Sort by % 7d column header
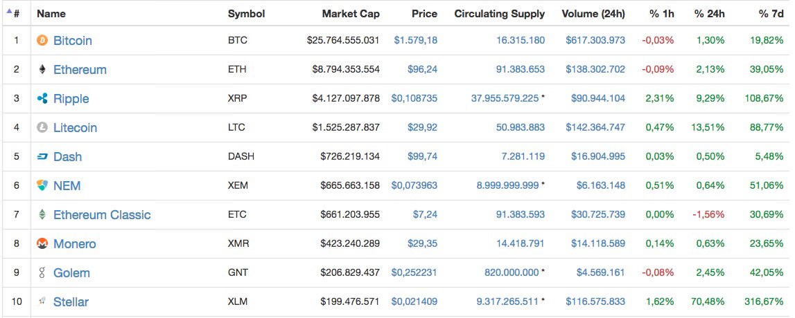 coord(771,14)
